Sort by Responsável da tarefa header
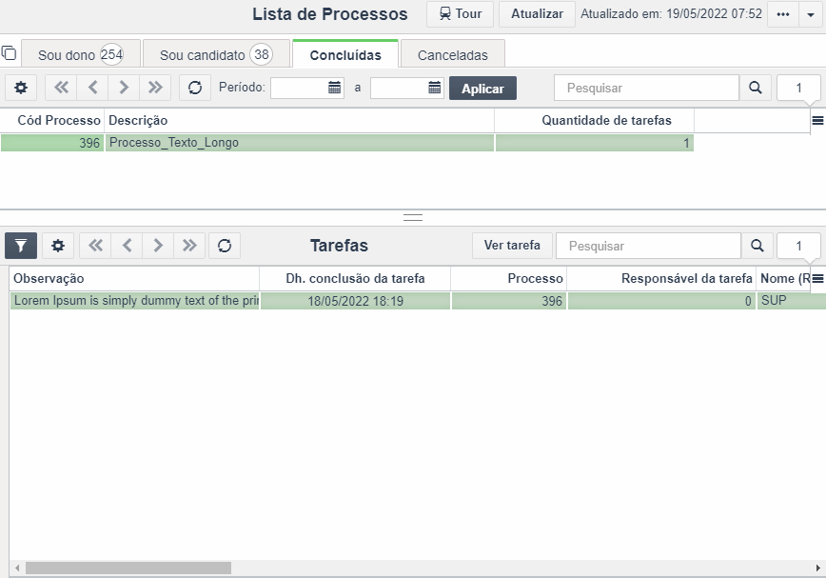The height and width of the screenshot is (578, 826). click(661, 279)
